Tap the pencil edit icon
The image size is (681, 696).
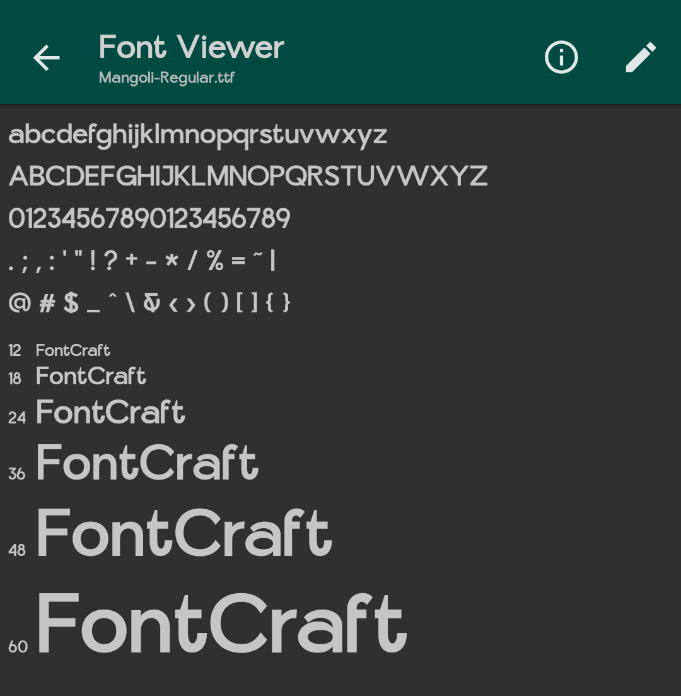pos(640,57)
